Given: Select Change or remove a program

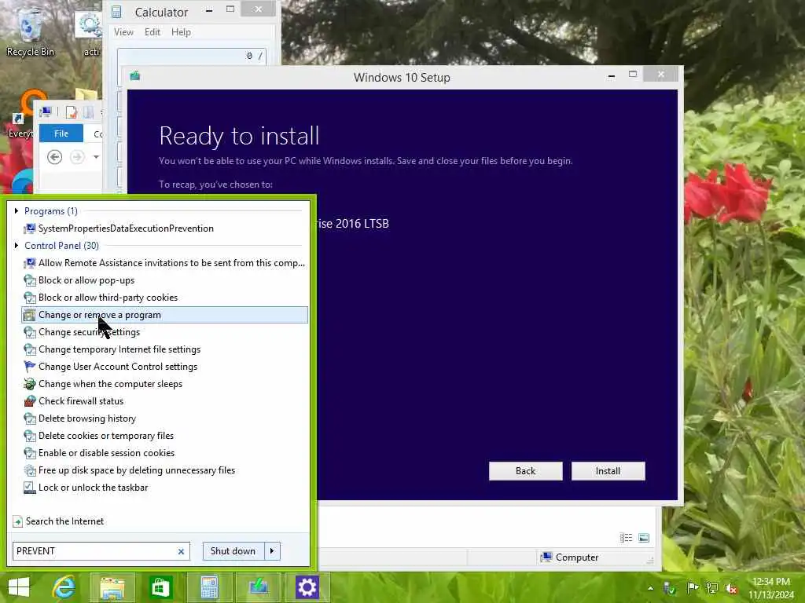Looking at the screenshot, I should tap(164, 315).
